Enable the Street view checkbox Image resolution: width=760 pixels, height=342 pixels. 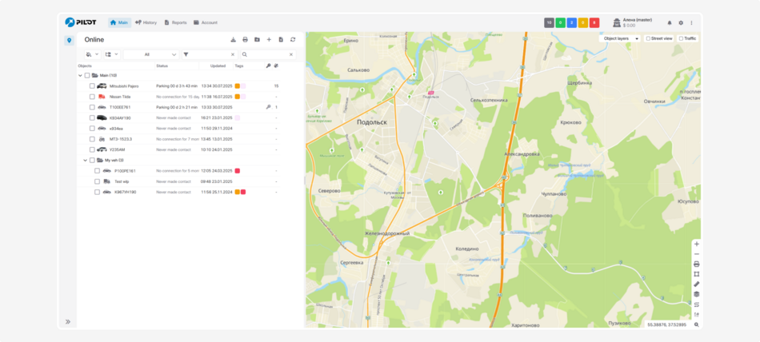point(648,38)
